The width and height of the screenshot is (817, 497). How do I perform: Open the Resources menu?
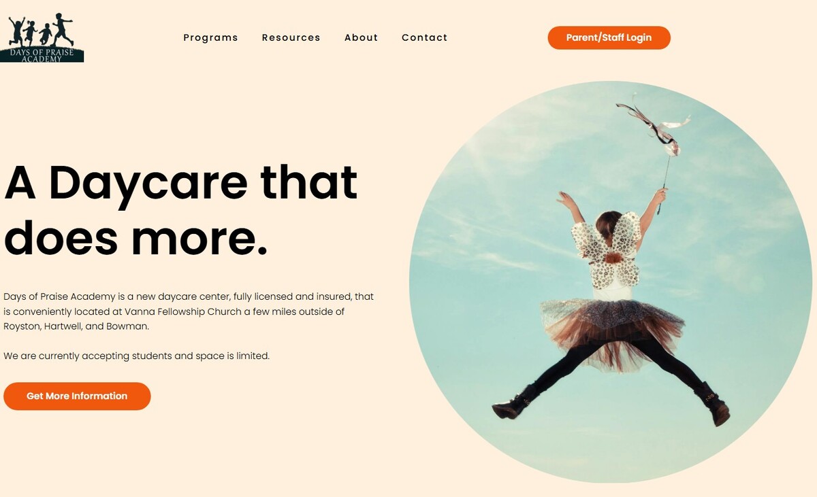coord(291,37)
